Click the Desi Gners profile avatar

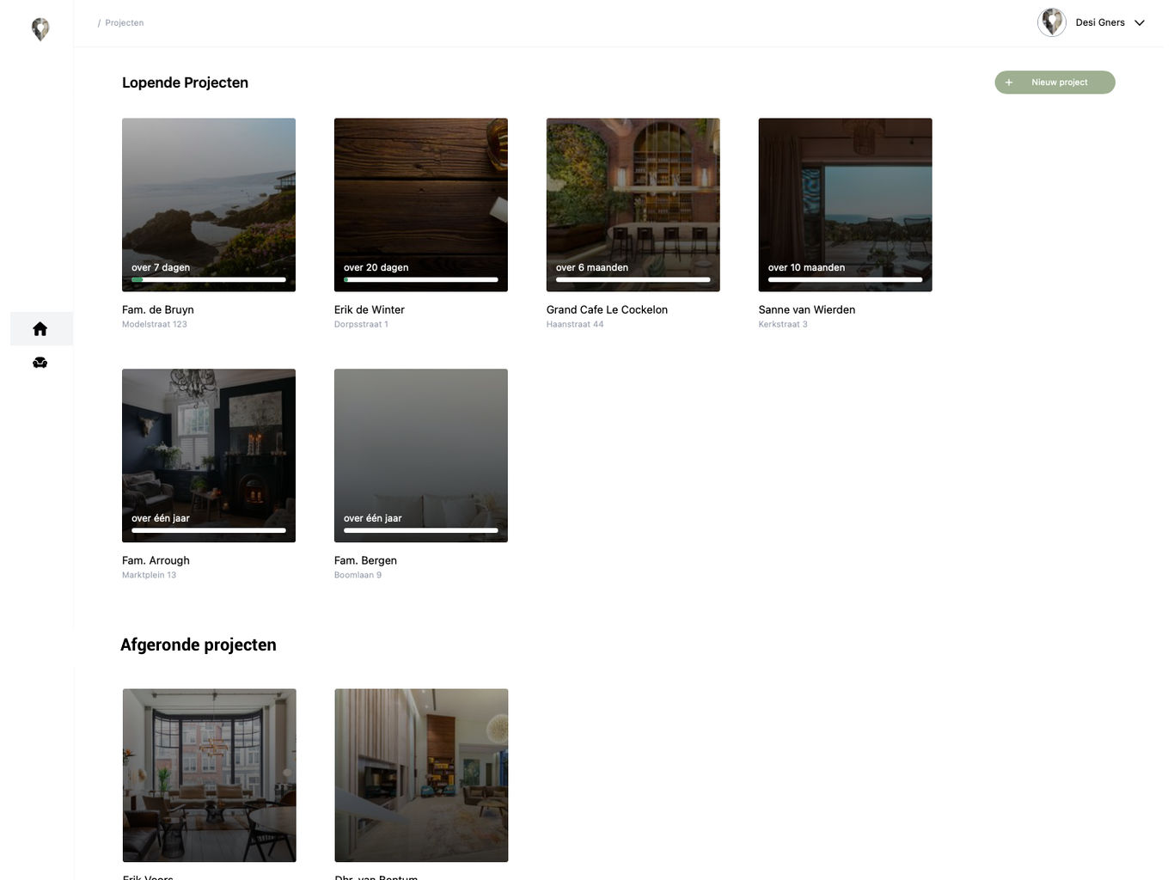[1052, 22]
